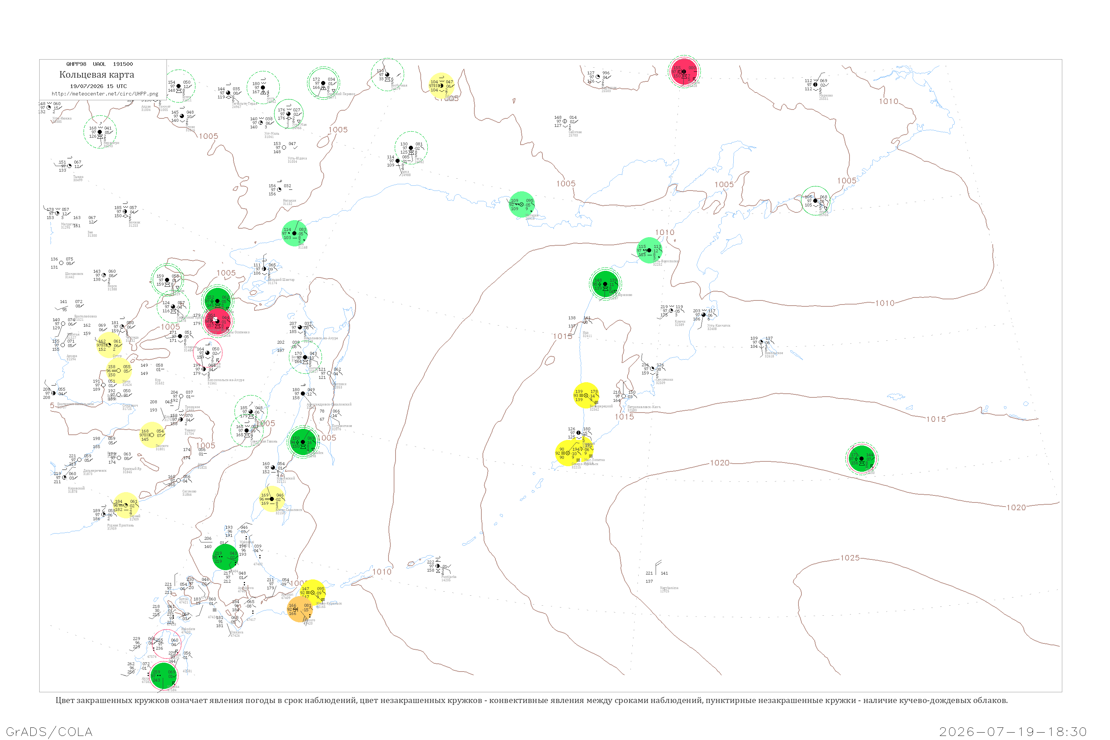1110x740 pixels.
Task: Click the station label "Пограничное"
Action: [342, 426]
